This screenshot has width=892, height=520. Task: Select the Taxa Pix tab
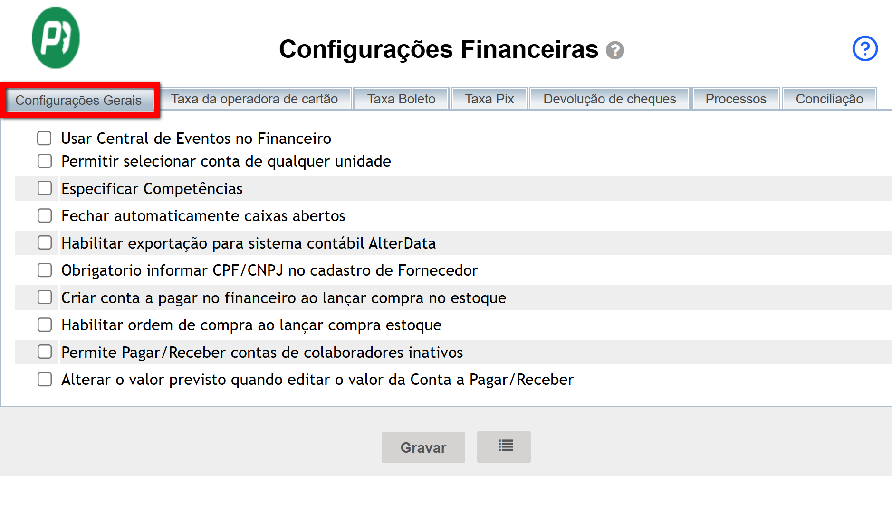click(489, 99)
